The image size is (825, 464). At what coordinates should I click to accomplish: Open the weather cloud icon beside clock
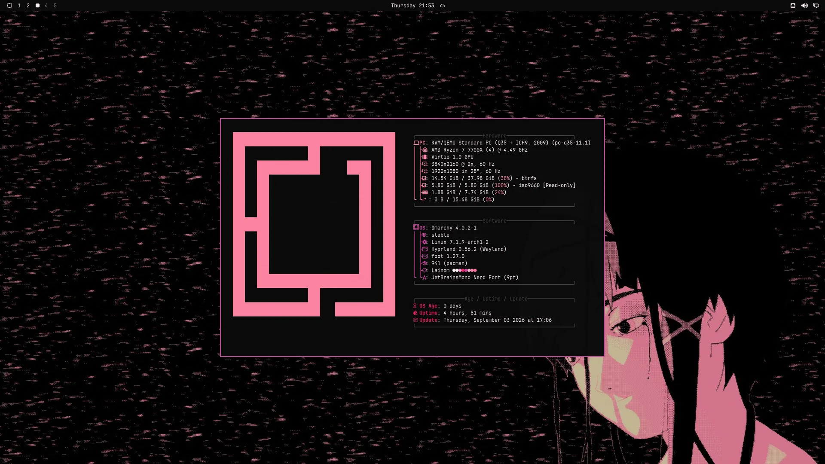tap(442, 6)
